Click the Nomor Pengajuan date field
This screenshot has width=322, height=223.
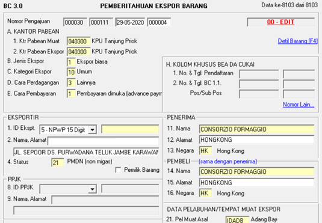130,22
